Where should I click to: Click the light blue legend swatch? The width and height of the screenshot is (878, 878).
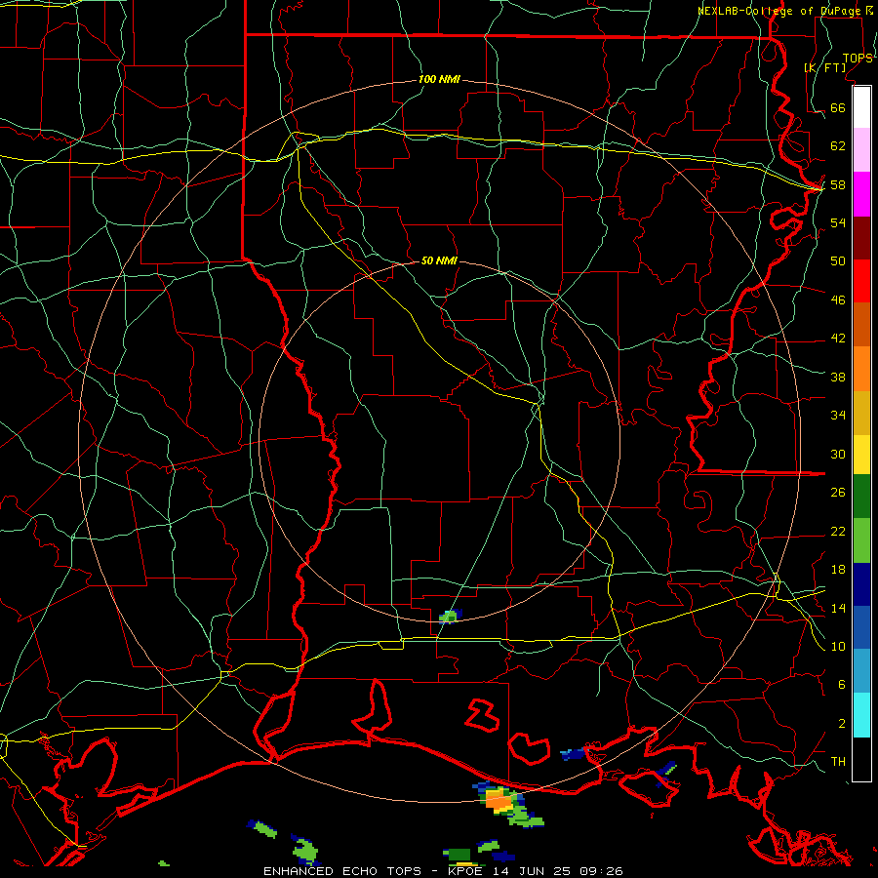coord(861,671)
